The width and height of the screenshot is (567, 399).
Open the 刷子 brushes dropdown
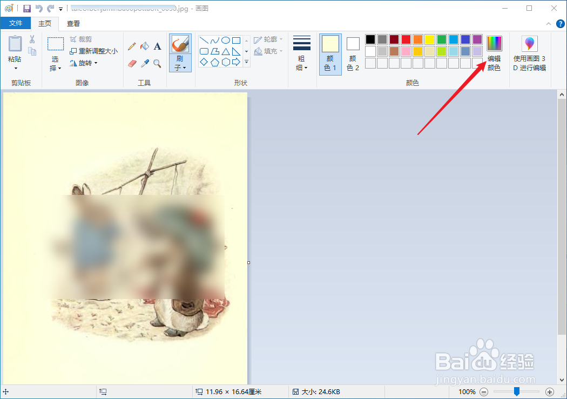180,63
